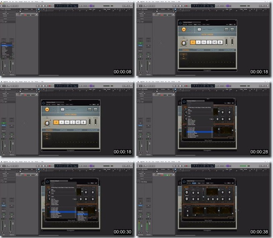This screenshot has width=273, height=238.
Task: Open the Functions menu in the 00:00:08 frame
Action: tap(26, 9)
